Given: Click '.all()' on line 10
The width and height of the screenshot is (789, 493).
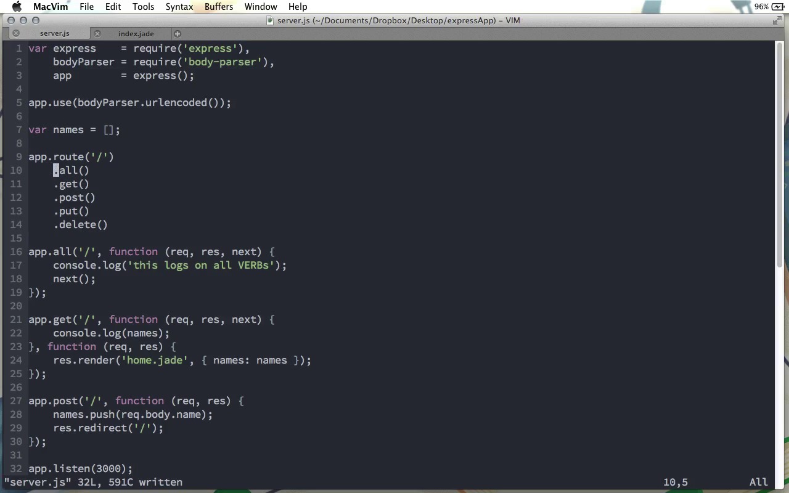Looking at the screenshot, I should 72,170.
